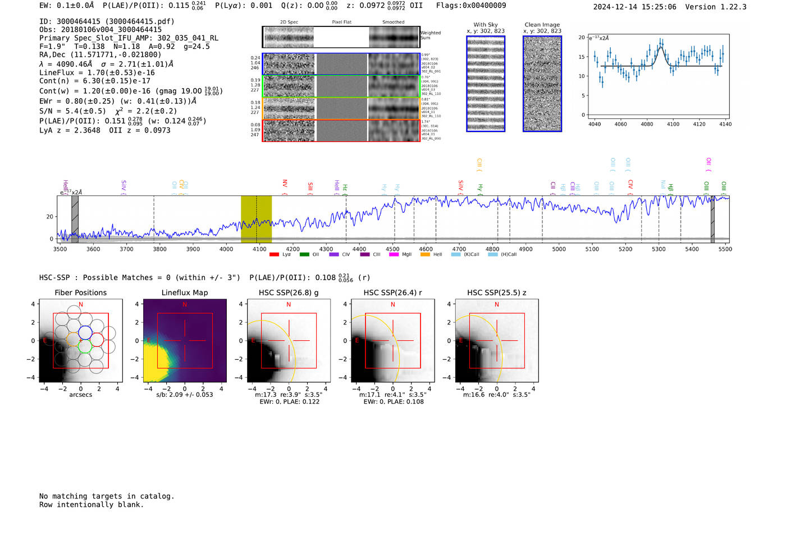
Task: Click the purple CIV legend swatch
Action: (334, 254)
